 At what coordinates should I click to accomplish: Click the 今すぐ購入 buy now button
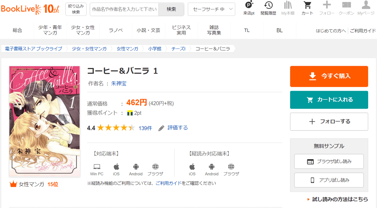pyautogui.click(x=329, y=76)
